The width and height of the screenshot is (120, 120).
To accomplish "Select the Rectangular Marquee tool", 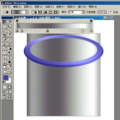I will click(4, 27).
